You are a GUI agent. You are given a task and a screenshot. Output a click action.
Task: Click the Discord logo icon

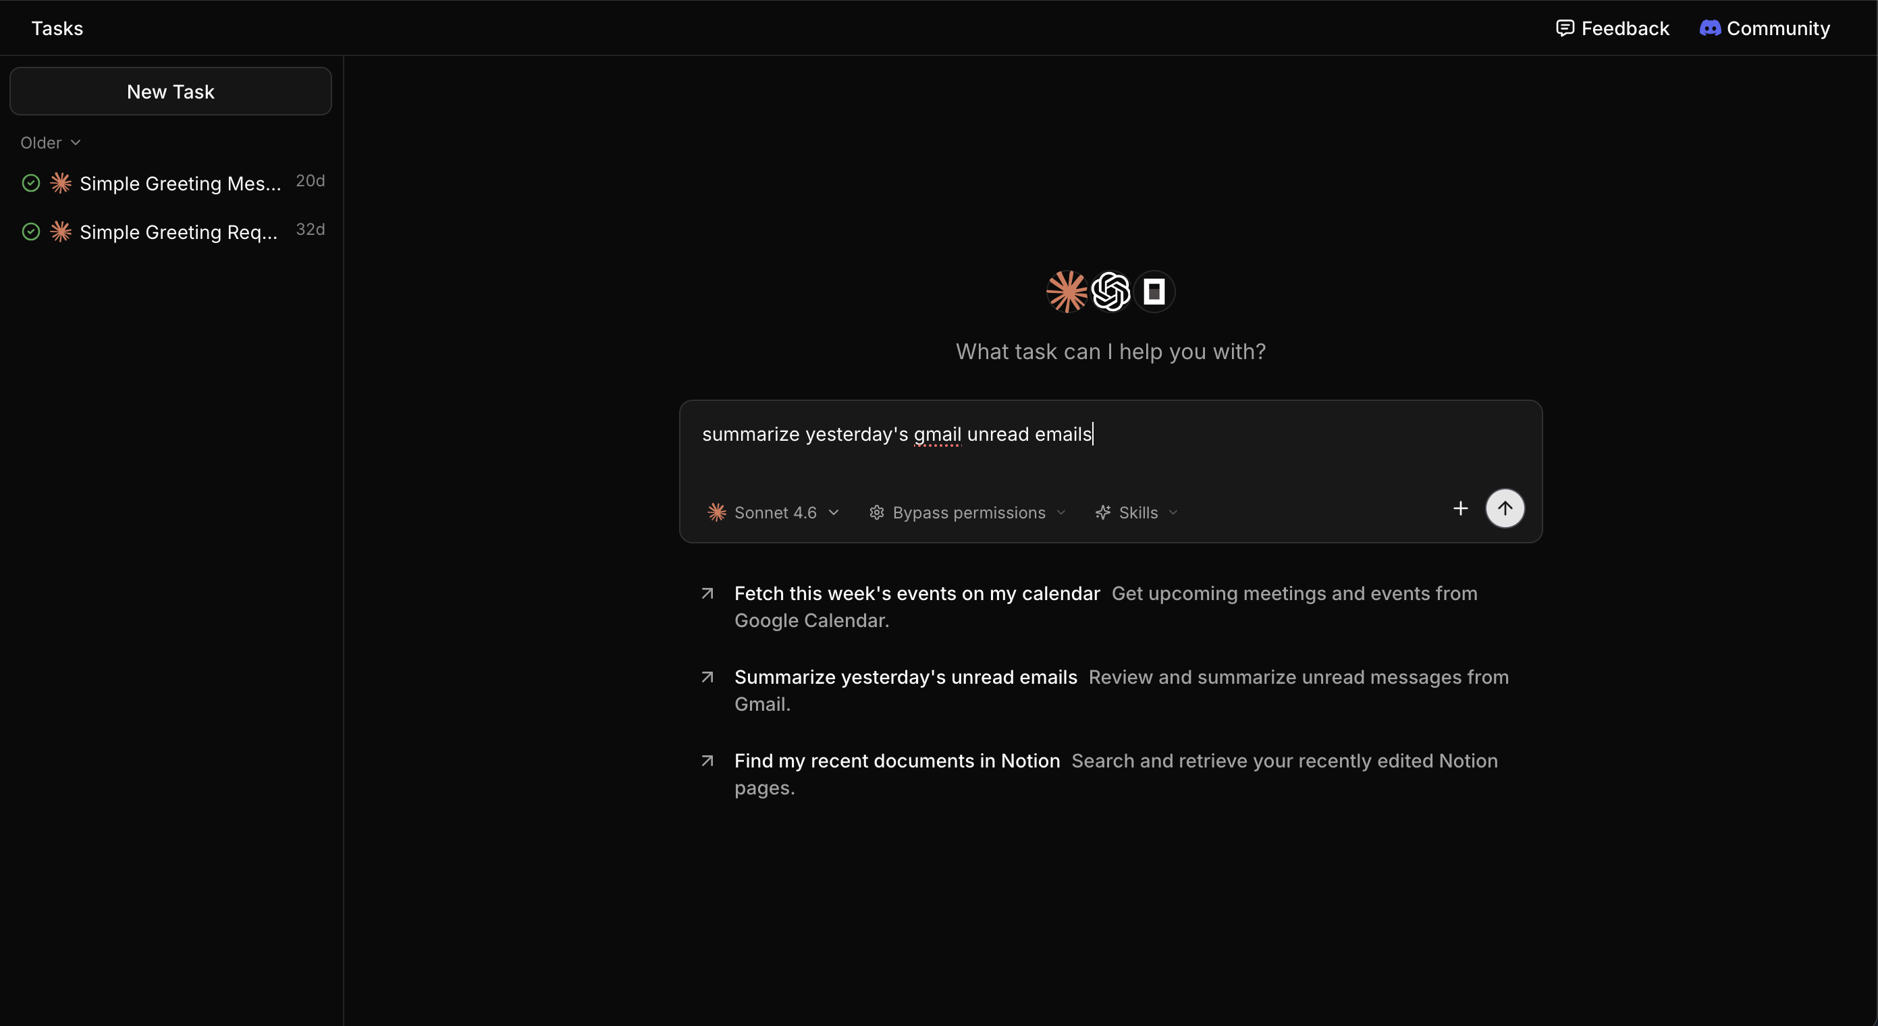[x=1711, y=28]
